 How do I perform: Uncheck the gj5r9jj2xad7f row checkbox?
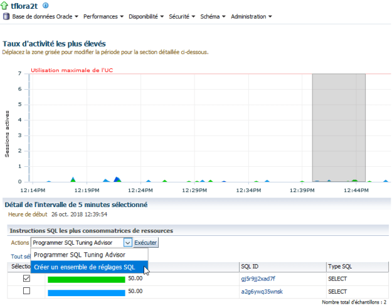(x=26, y=279)
